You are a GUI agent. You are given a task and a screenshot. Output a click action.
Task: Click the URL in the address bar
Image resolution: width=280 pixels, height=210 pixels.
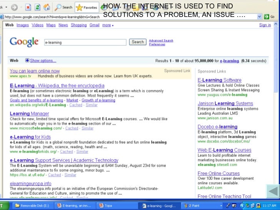(52, 17)
